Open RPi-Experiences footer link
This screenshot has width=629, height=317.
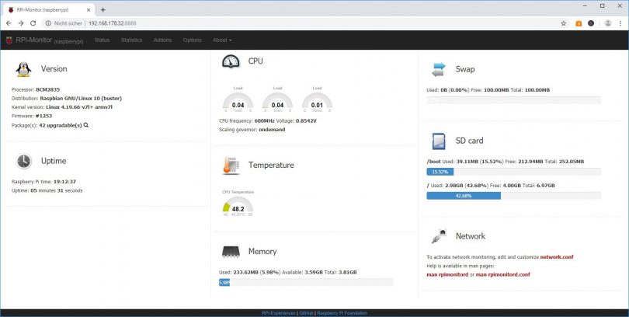point(279,313)
